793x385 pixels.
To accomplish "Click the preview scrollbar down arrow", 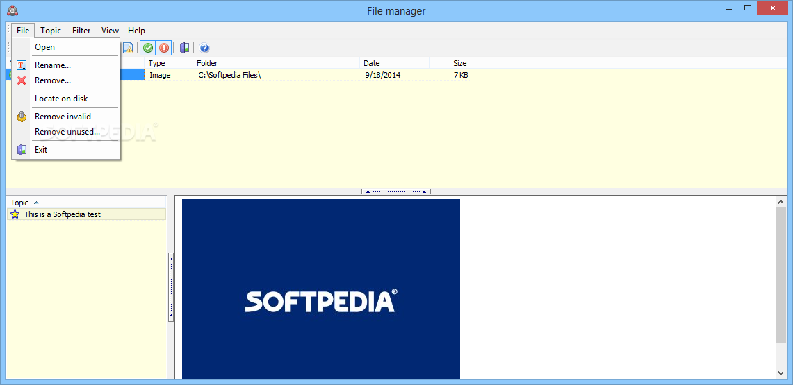I will [781, 373].
